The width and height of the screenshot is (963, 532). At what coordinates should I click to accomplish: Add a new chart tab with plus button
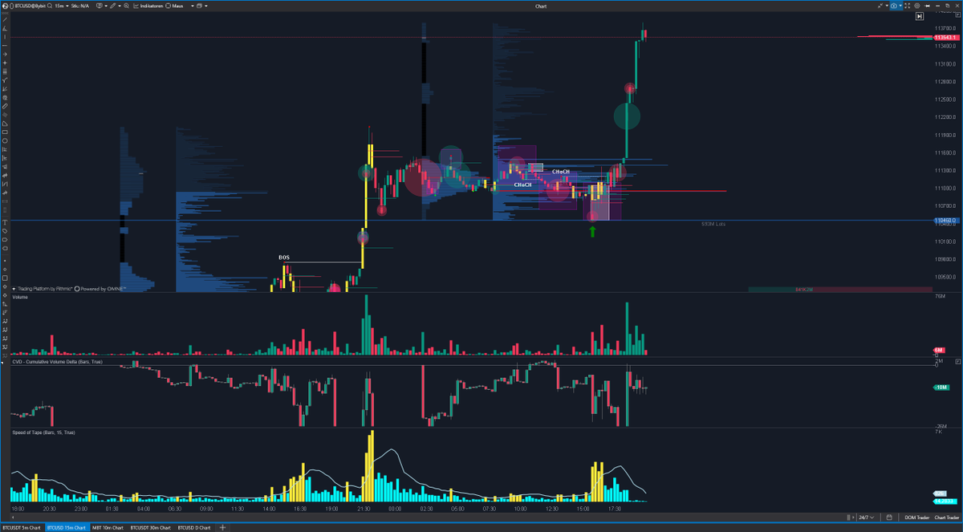coord(222,528)
